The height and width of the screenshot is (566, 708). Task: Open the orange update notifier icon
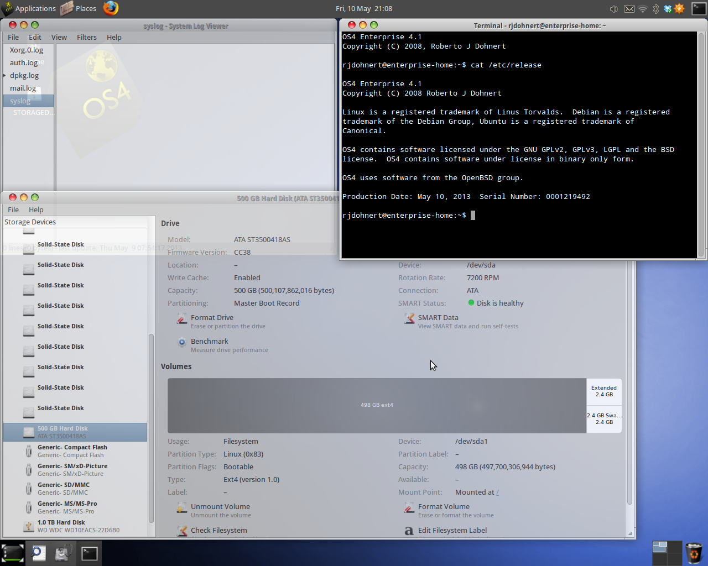pyautogui.click(x=679, y=8)
